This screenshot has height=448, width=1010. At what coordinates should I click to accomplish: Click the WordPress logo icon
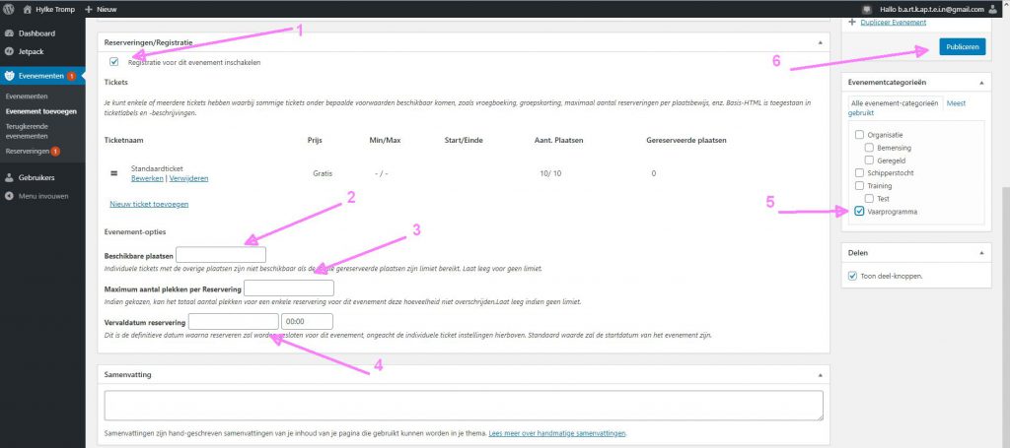coord(9,9)
